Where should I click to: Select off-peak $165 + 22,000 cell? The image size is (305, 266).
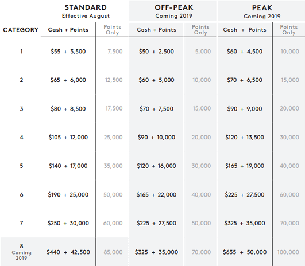pos(156,195)
